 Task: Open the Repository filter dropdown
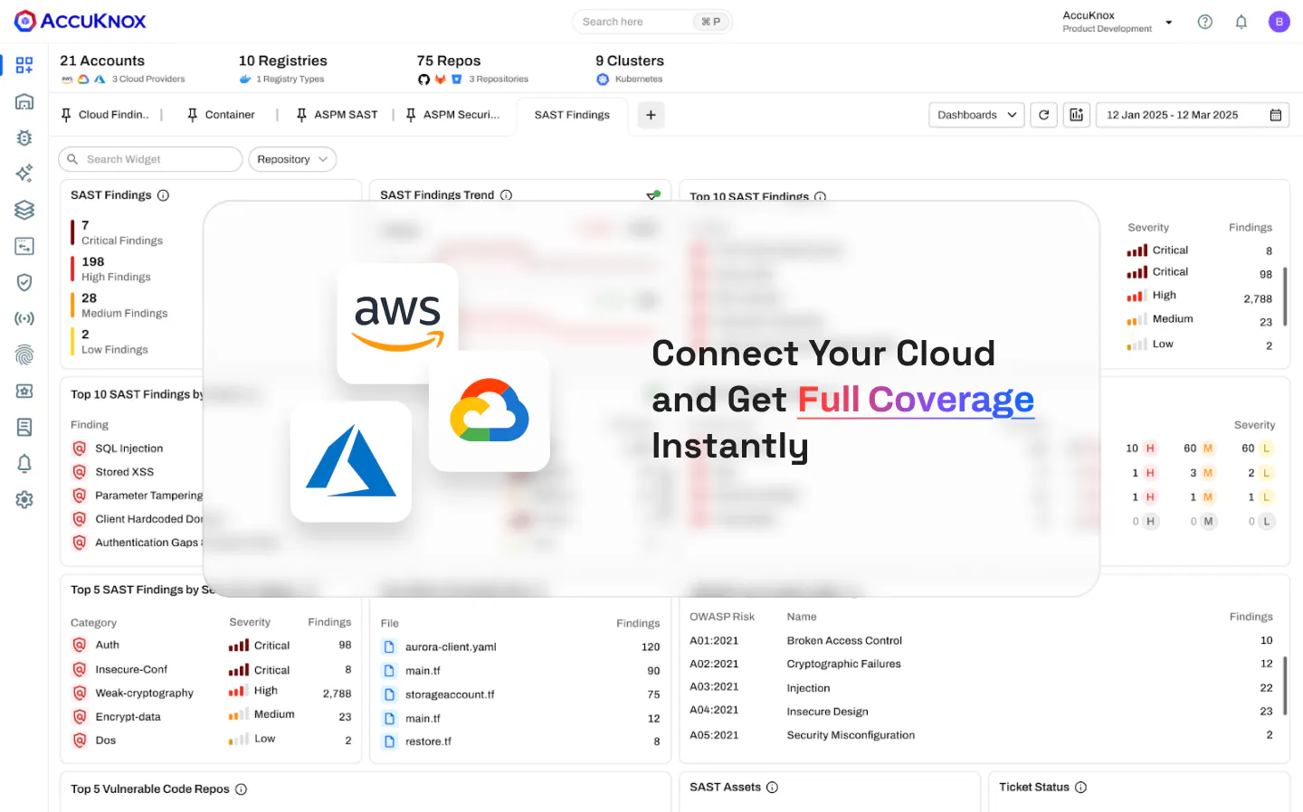coord(292,159)
